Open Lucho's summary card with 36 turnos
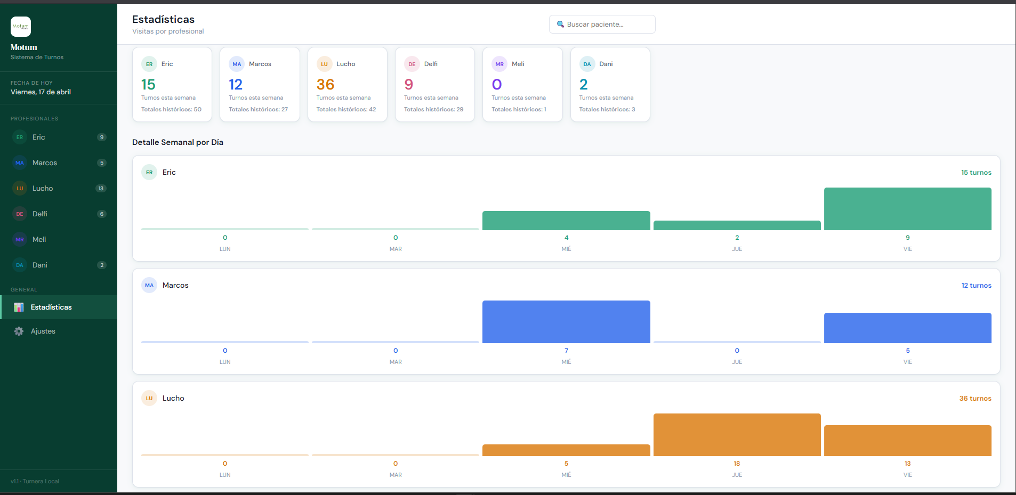 point(347,85)
